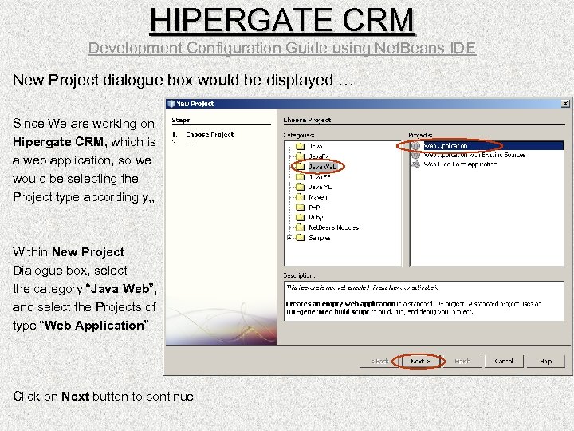Select the Maven category folder icon
The image size is (574, 431).
(301, 197)
